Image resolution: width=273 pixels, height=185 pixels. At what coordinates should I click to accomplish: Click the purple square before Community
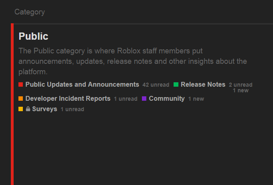144,99
